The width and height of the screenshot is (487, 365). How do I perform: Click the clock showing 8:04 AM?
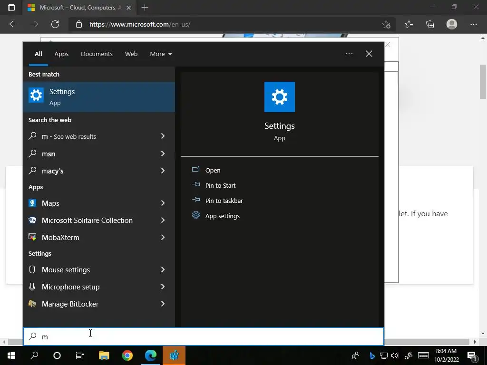pos(446,351)
